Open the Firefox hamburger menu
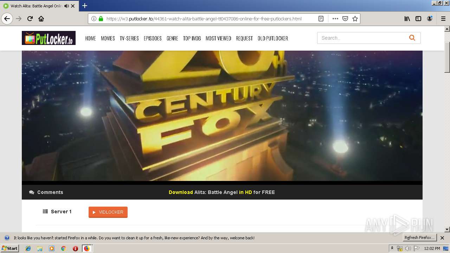The height and width of the screenshot is (253, 450). [x=443, y=19]
